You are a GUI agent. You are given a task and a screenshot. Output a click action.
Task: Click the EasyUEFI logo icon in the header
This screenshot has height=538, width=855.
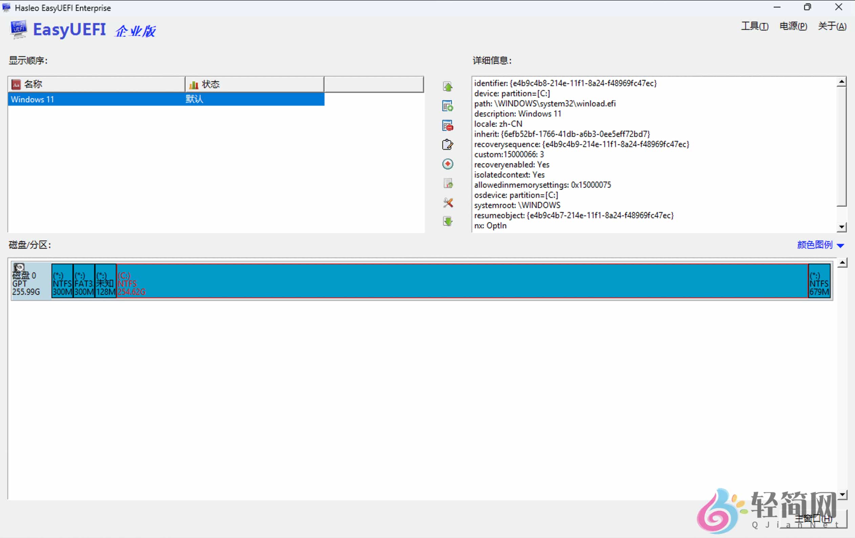coord(19,29)
